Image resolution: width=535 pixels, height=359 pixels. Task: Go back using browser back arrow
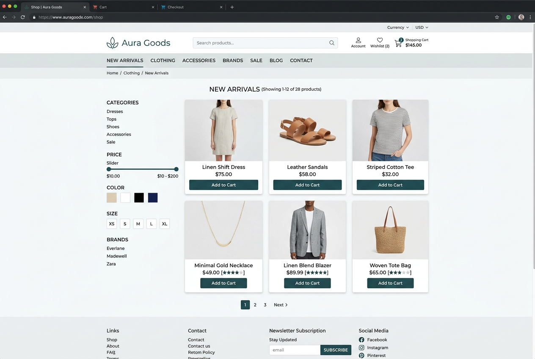pyautogui.click(x=5, y=17)
